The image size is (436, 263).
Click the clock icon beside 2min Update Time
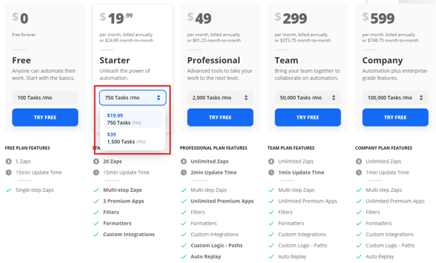(184, 172)
